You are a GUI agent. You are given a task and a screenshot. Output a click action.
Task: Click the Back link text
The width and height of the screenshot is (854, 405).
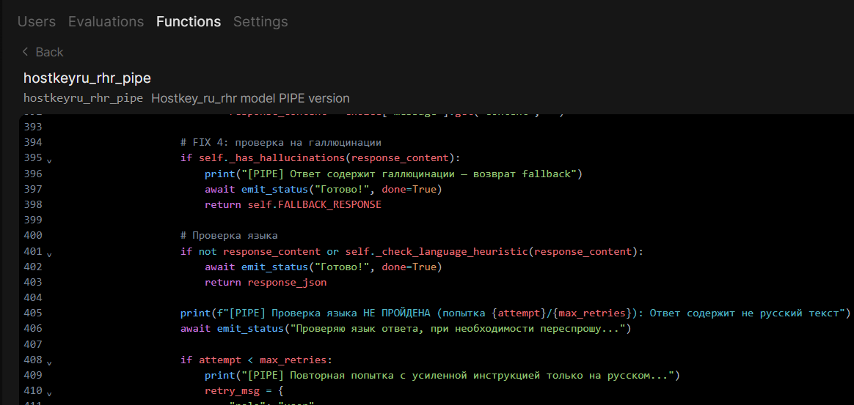50,52
